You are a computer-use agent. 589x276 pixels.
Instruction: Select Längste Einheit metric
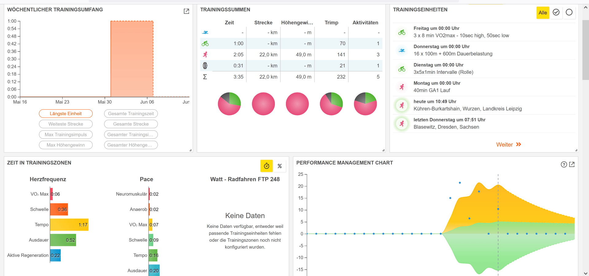(x=66, y=114)
